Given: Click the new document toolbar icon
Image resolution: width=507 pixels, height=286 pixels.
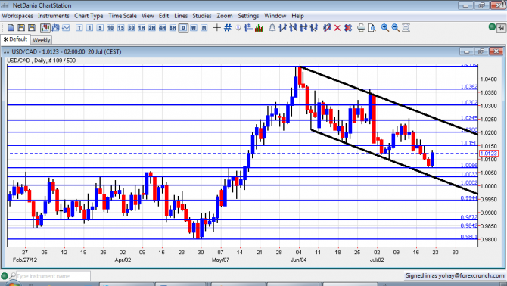Looking at the screenshot, I should point(11,28).
